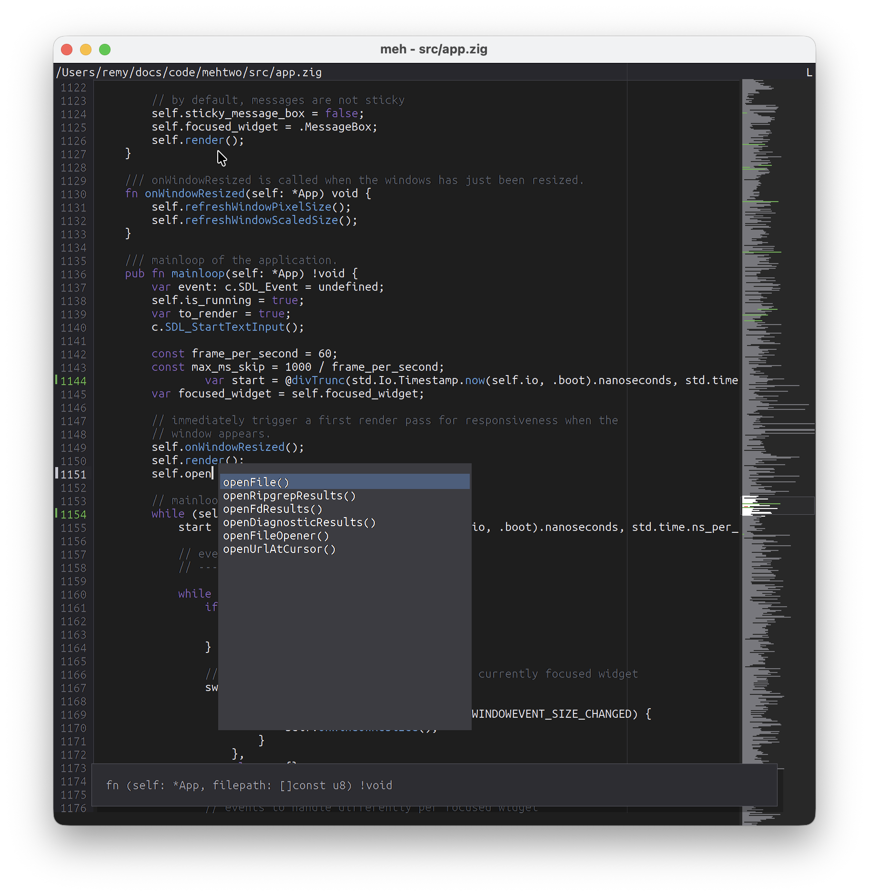Click var to_render = true line
Image resolution: width=869 pixels, height=896 pixels.
point(221,314)
